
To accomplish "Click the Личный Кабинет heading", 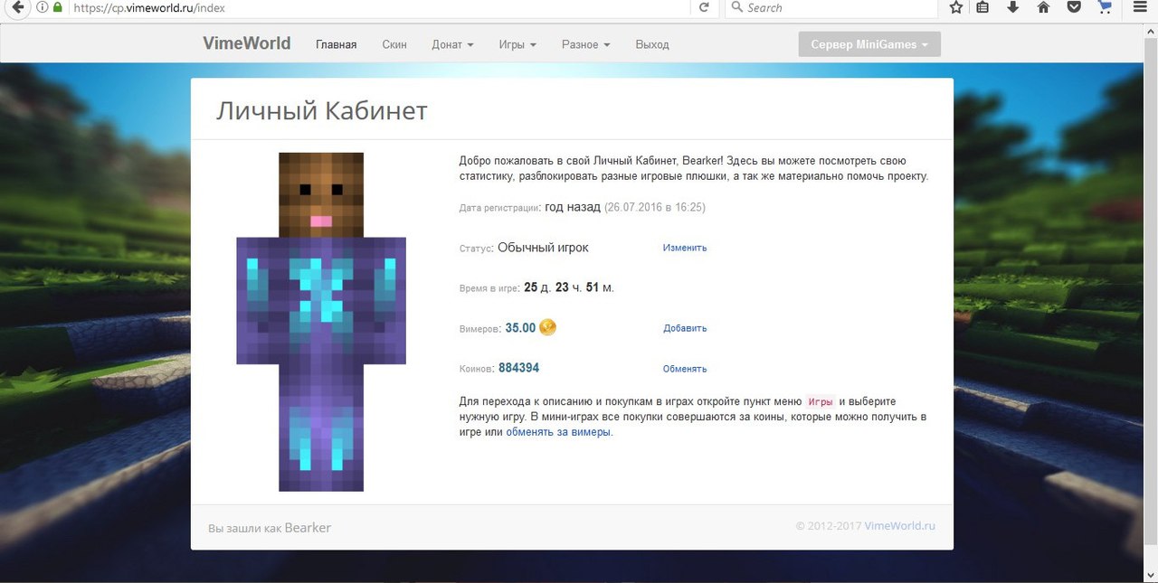I will [x=321, y=111].
